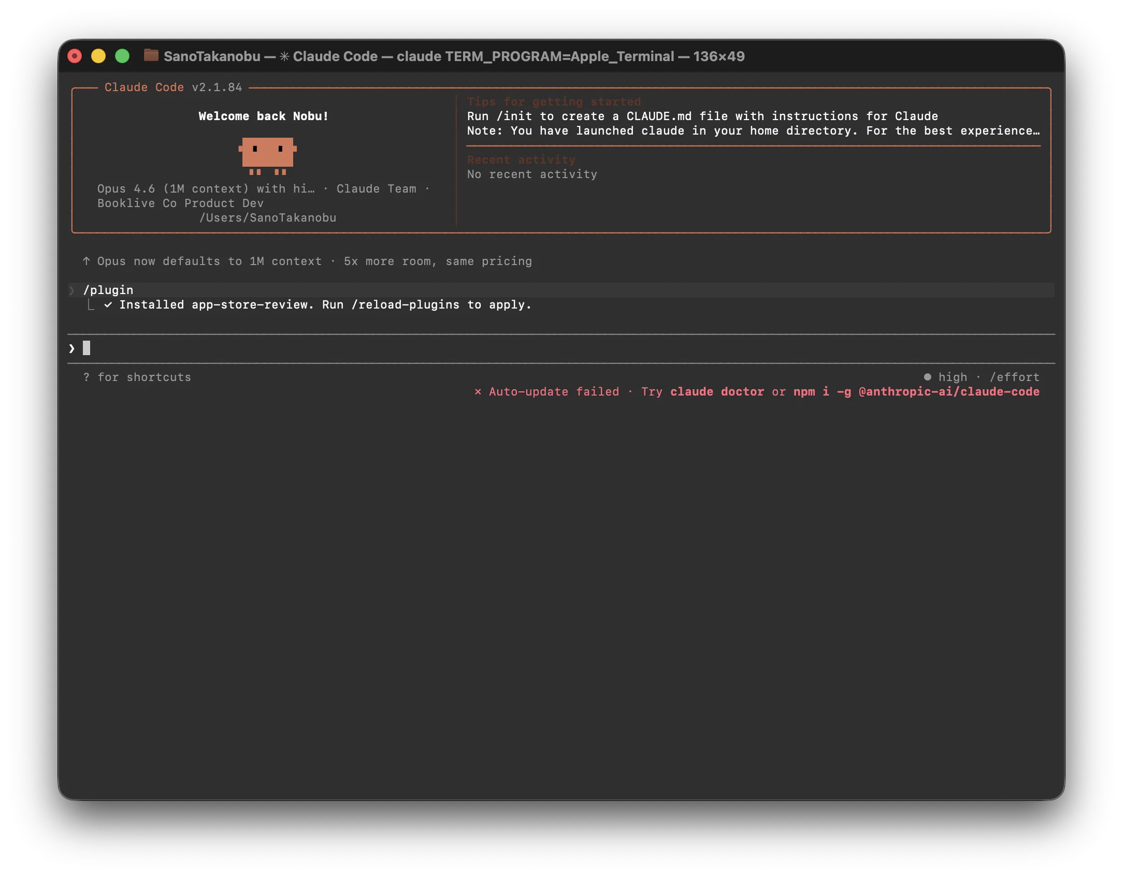1123x877 pixels.
Task: Focus the command prompt input line
Action: [x=561, y=348]
